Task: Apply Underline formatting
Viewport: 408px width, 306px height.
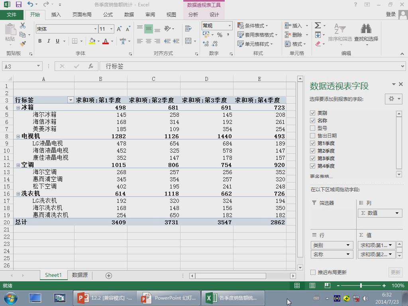Action: (57, 41)
